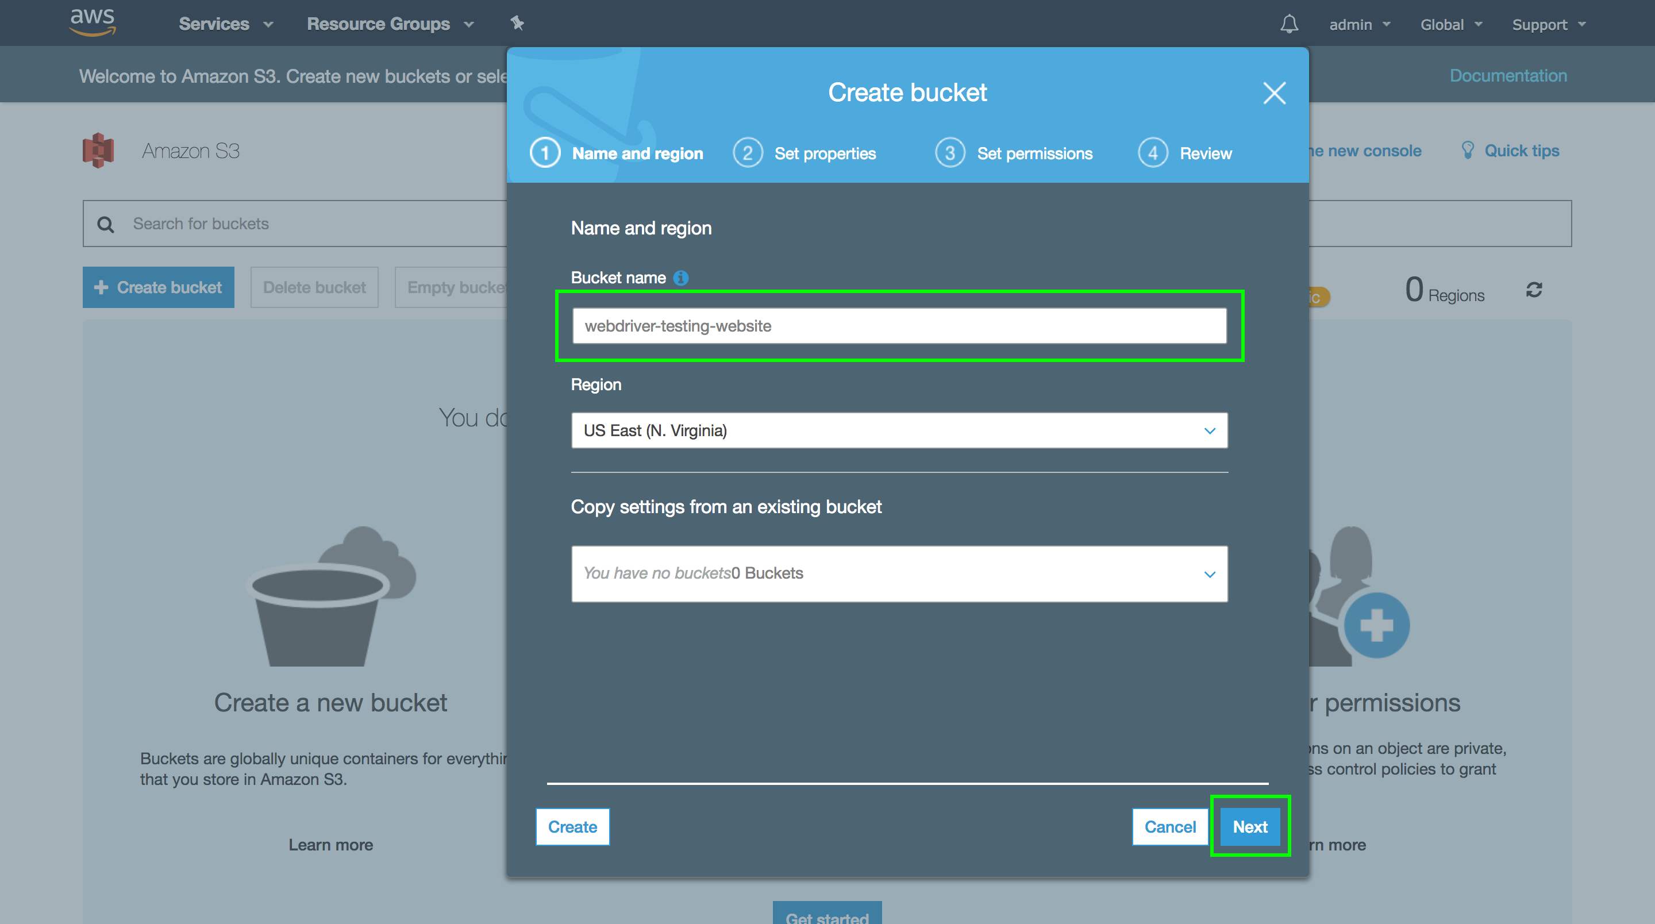
Task: Close the Create bucket dialog with X
Action: pos(1274,93)
